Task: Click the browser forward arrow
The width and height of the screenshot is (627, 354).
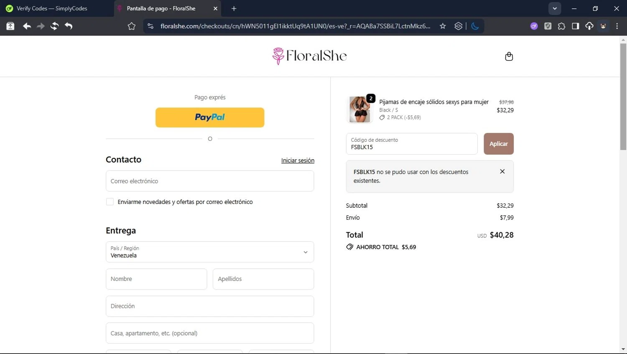Action: click(x=41, y=26)
